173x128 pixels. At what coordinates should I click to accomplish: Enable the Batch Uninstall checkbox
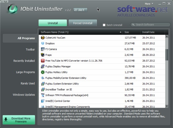pos(104,25)
